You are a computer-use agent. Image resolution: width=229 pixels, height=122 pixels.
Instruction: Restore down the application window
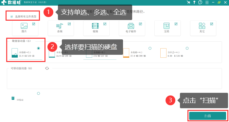219,2
